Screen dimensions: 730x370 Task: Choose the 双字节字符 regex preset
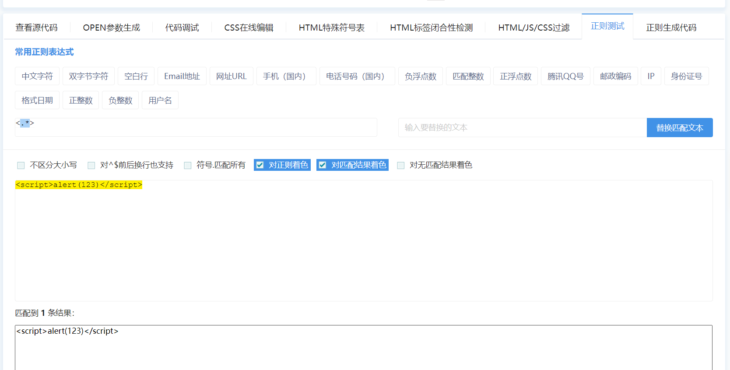tap(88, 76)
